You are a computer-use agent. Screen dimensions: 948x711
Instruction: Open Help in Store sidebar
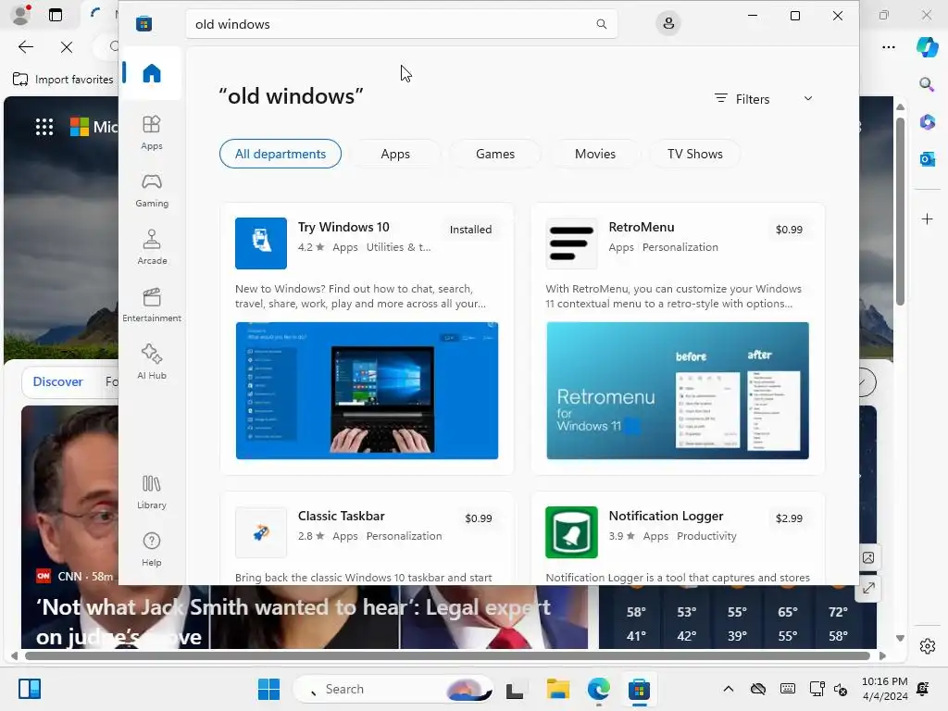tap(152, 549)
